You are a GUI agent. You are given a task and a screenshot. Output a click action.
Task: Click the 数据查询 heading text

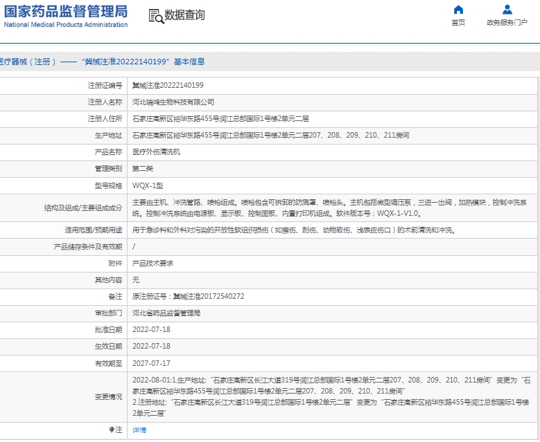pyautogui.click(x=184, y=15)
